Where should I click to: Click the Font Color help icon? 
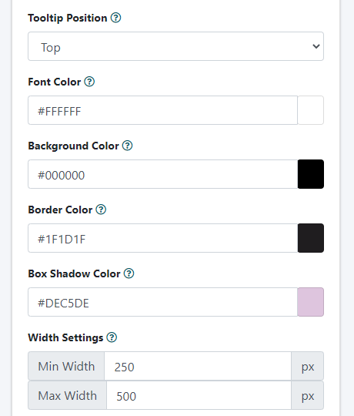(89, 82)
